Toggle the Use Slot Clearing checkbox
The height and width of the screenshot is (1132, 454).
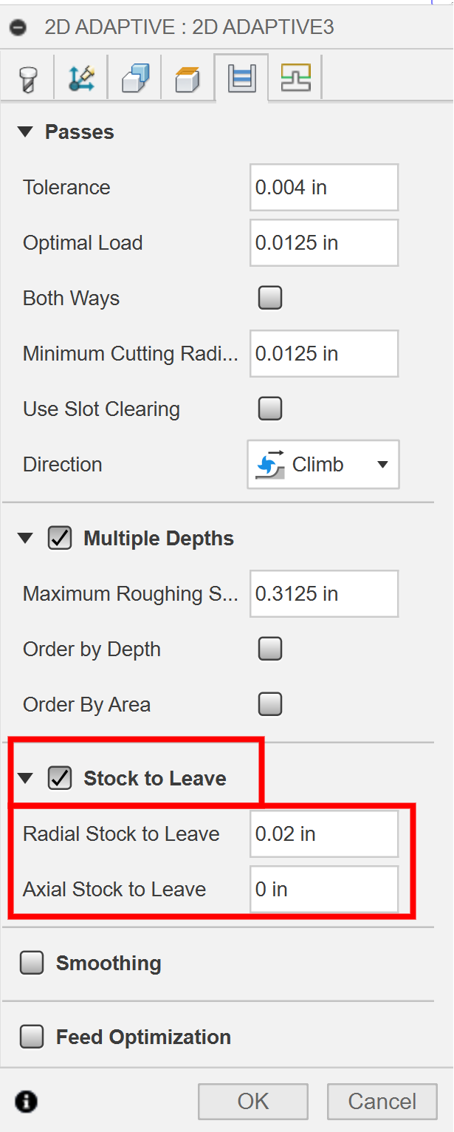pos(270,409)
